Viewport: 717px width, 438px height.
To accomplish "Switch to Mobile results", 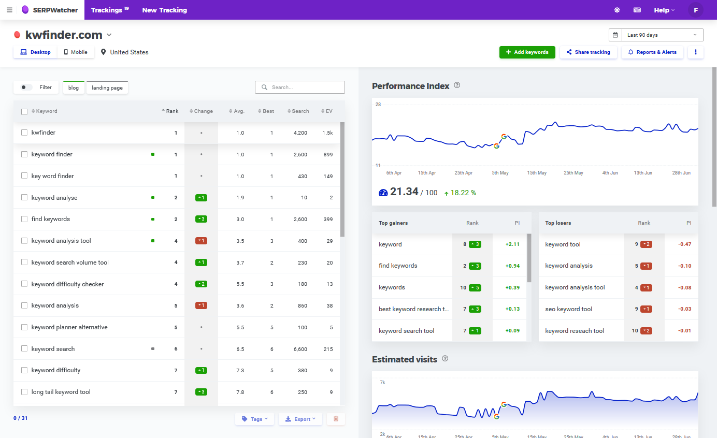I will pyautogui.click(x=76, y=52).
